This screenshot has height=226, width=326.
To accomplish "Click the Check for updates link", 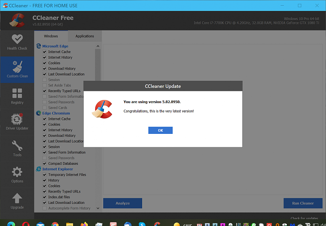I will [304, 218].
